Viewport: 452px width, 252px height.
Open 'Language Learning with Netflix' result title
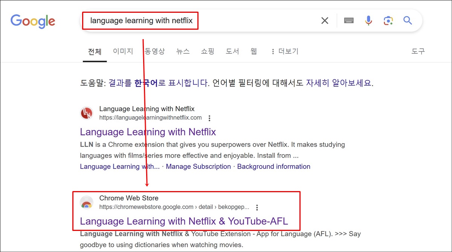pyautogui.click(x=148, y=132)
